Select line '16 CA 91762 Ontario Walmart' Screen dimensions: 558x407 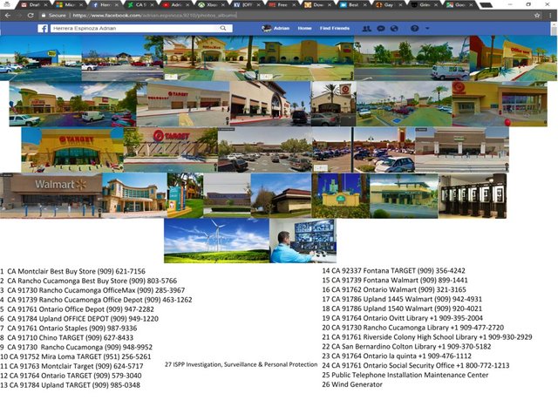pyautogui.click(x=394, y=289)
